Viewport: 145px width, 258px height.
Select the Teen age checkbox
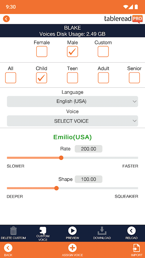pyautogui.click(x=72, y=78)
